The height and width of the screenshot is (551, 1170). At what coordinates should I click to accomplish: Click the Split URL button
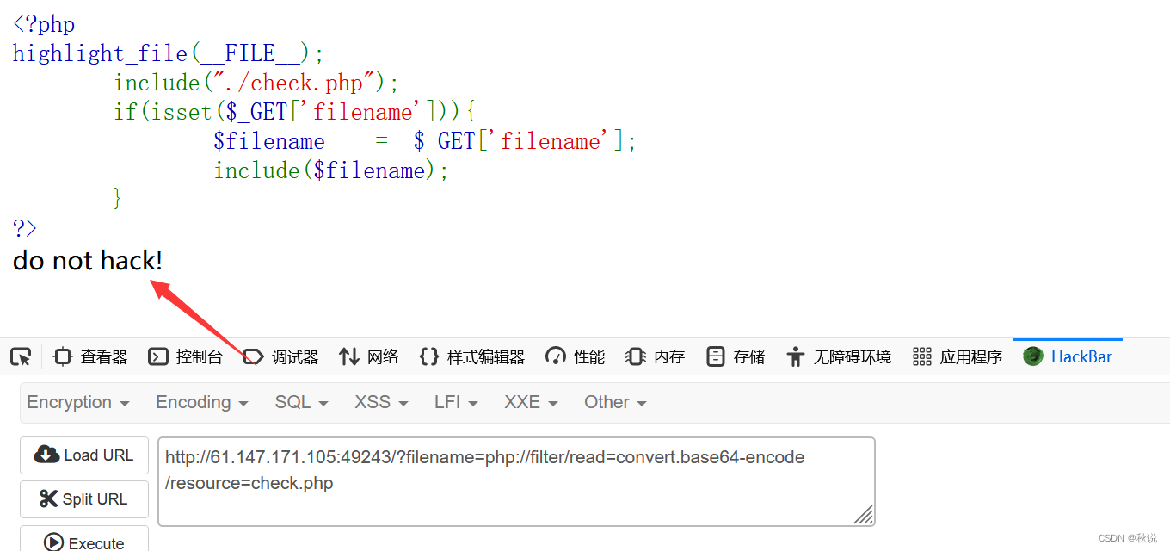(84, 499)
